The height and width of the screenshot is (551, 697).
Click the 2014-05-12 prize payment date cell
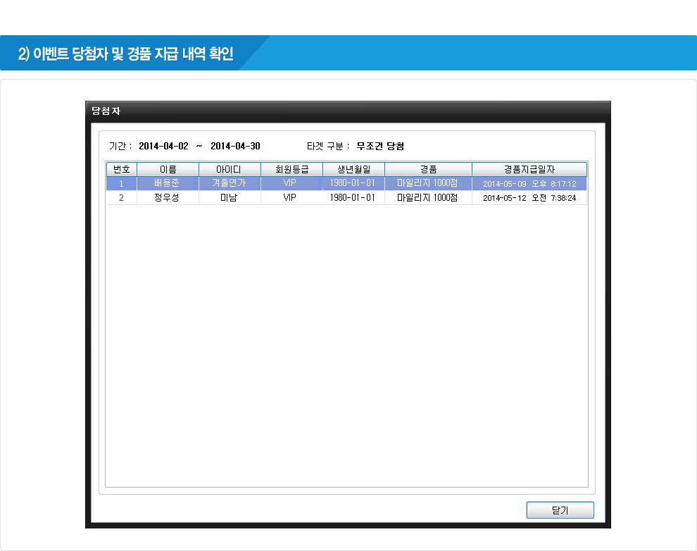pos(529,198)
